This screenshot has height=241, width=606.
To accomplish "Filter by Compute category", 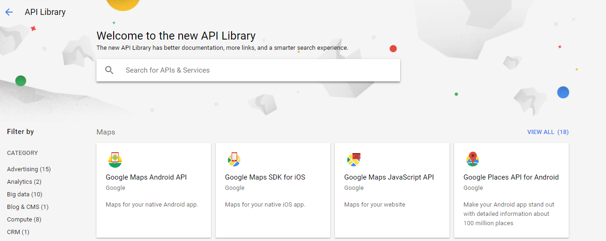I will point(24,220).
